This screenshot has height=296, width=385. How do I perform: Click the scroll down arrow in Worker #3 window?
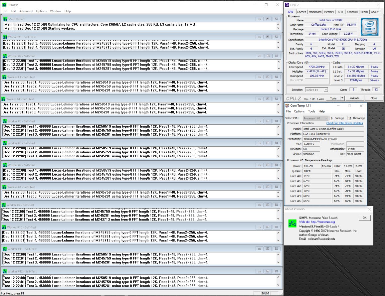(x=278, y=90)
